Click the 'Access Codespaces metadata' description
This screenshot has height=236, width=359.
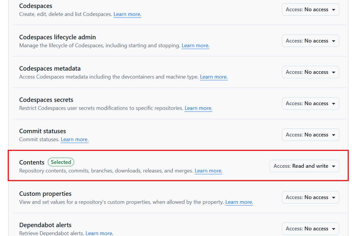[109, 77]
